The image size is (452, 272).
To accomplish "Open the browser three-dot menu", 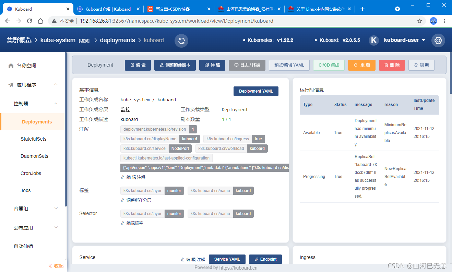I will tap(445, 21).
